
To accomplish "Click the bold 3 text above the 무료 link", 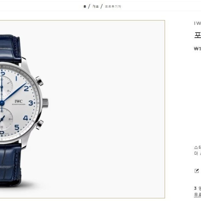I will [x=195, y=188].
